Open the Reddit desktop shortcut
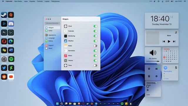 (x=4, y=77)
